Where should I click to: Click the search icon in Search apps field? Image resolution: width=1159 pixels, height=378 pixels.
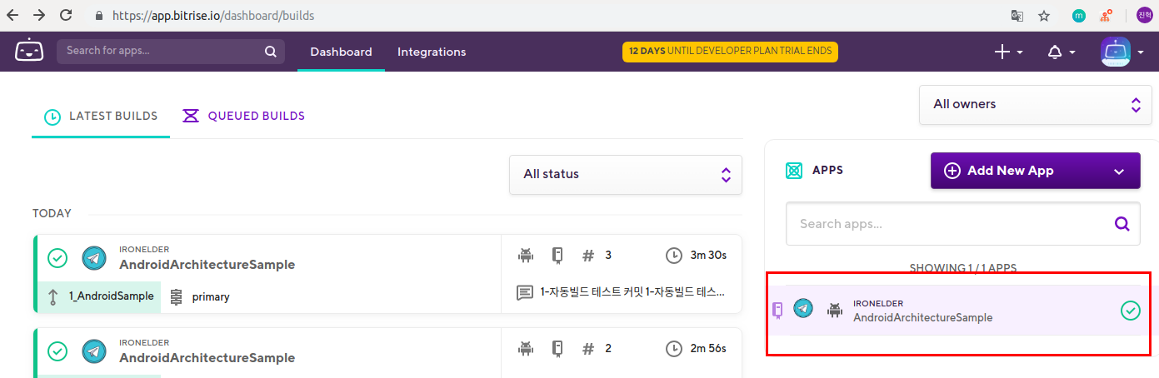(x=1122, y=223)
